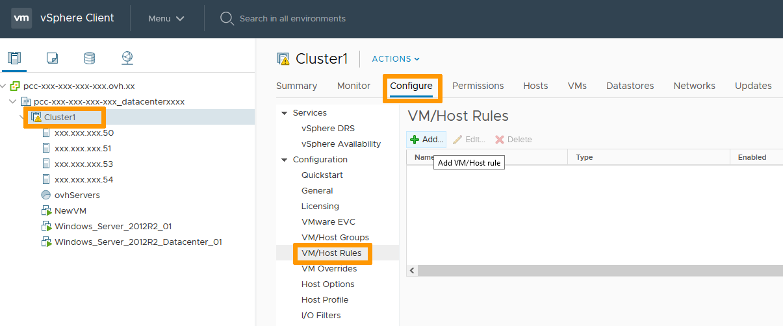This screenshot has height=326, width=783.
Task: Click the ovhServers resource pool icon
Action: [x=46, y=195]
